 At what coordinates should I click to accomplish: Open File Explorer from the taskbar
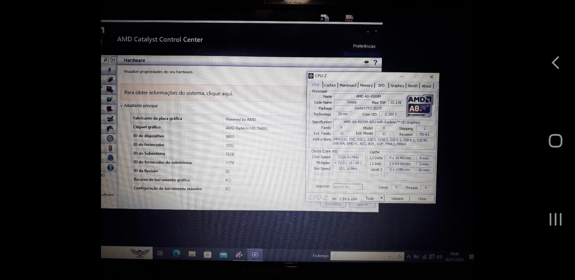192,254
